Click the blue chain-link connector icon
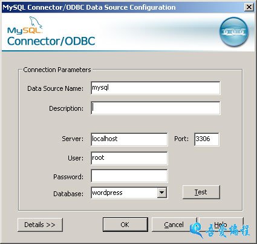This screenshot has height=244, width=257. 234,31
